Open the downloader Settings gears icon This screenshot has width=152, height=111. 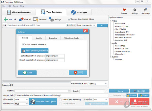pos(51,19)
